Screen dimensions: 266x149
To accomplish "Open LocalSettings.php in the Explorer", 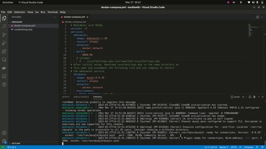I will click(x=34, y=29).
